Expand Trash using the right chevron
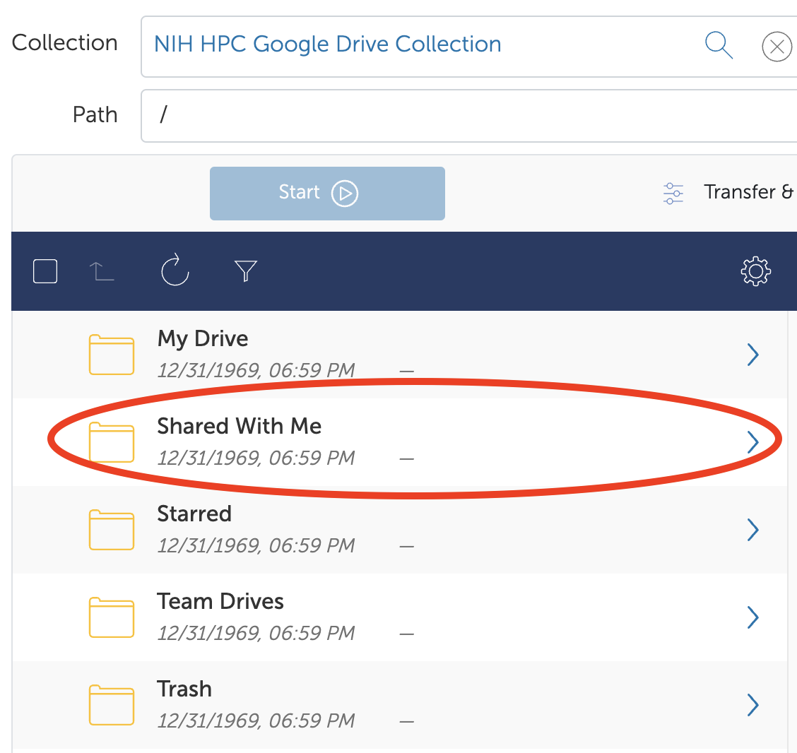797x753 pixels. (752, 705)
